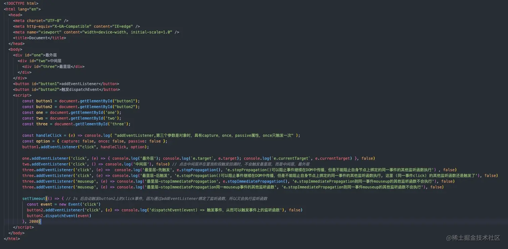Click the closing </html> tag

click(12, 239)
